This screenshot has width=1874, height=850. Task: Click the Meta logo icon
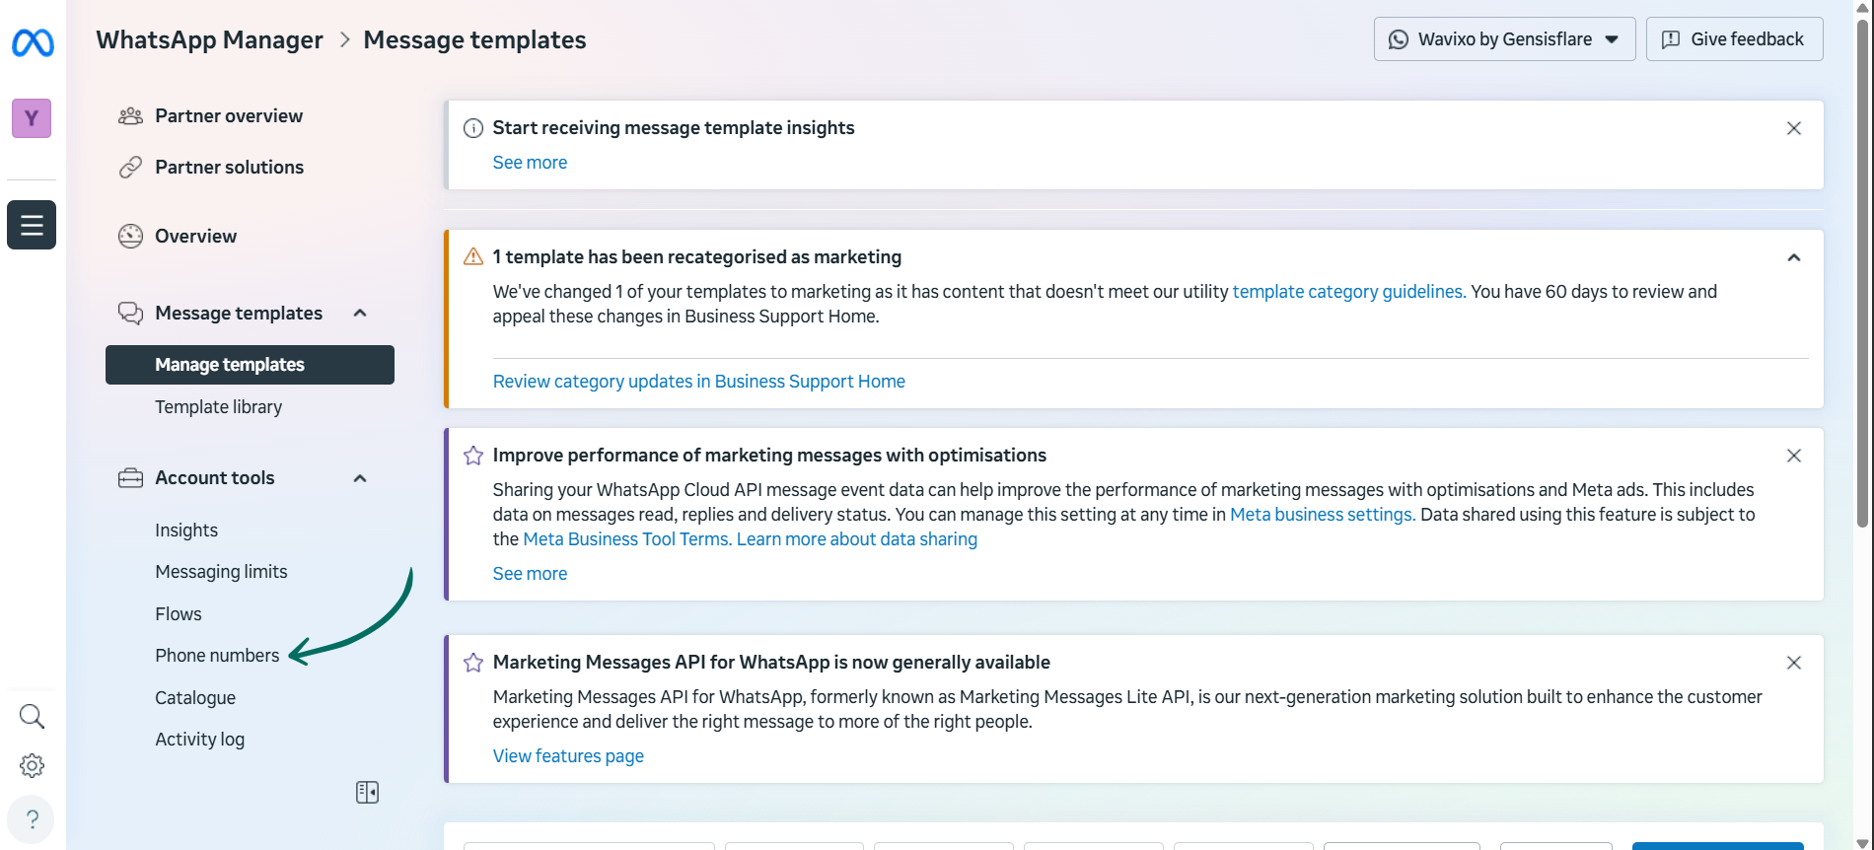[x=33, y=43]
